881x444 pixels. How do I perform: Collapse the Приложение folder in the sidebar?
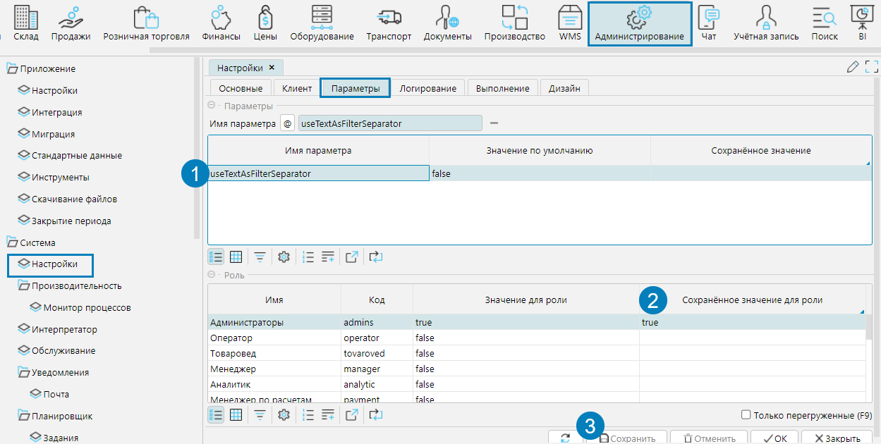tap(12, 68)
